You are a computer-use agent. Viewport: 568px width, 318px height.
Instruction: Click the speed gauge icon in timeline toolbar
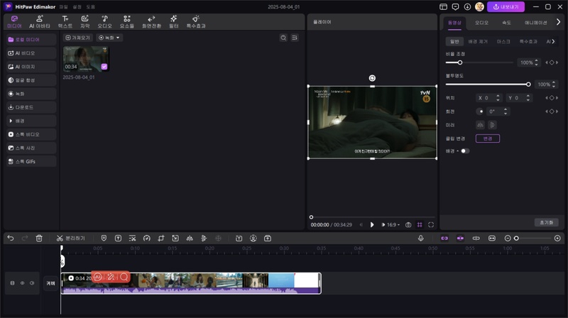coord(147,238)
